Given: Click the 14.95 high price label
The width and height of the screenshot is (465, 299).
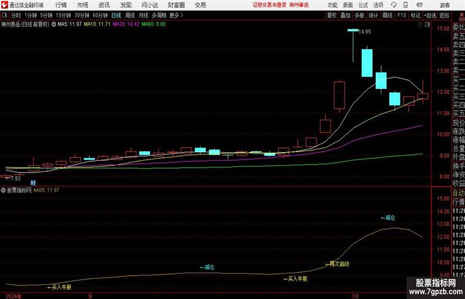Looking at the screenshot, I should coord(365,32).
